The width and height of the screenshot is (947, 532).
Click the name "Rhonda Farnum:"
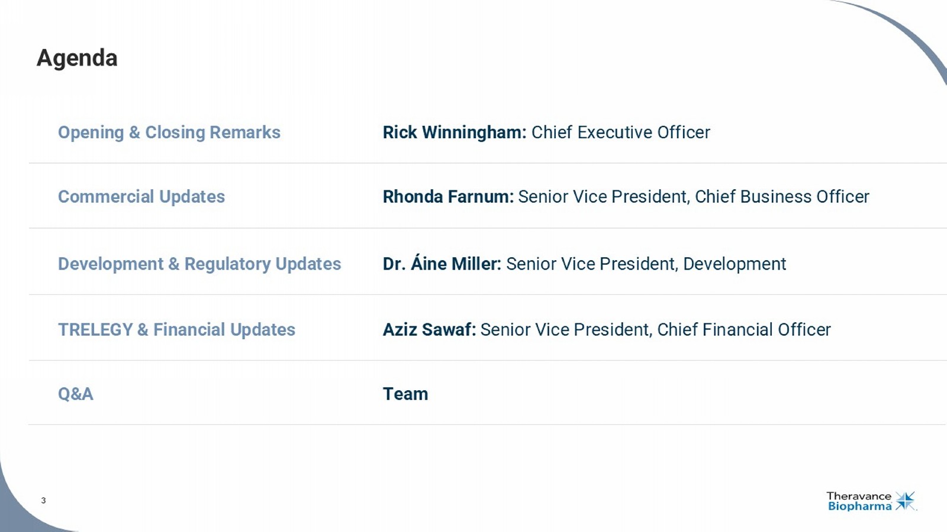click(x=448, y=196)
